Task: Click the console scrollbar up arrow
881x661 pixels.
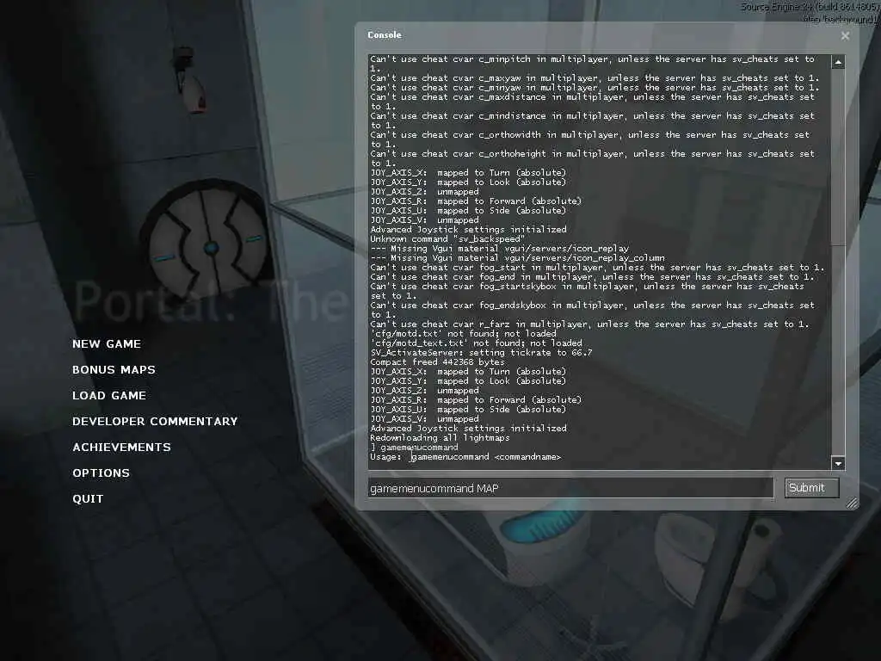Action: click(x=838, y=62)
